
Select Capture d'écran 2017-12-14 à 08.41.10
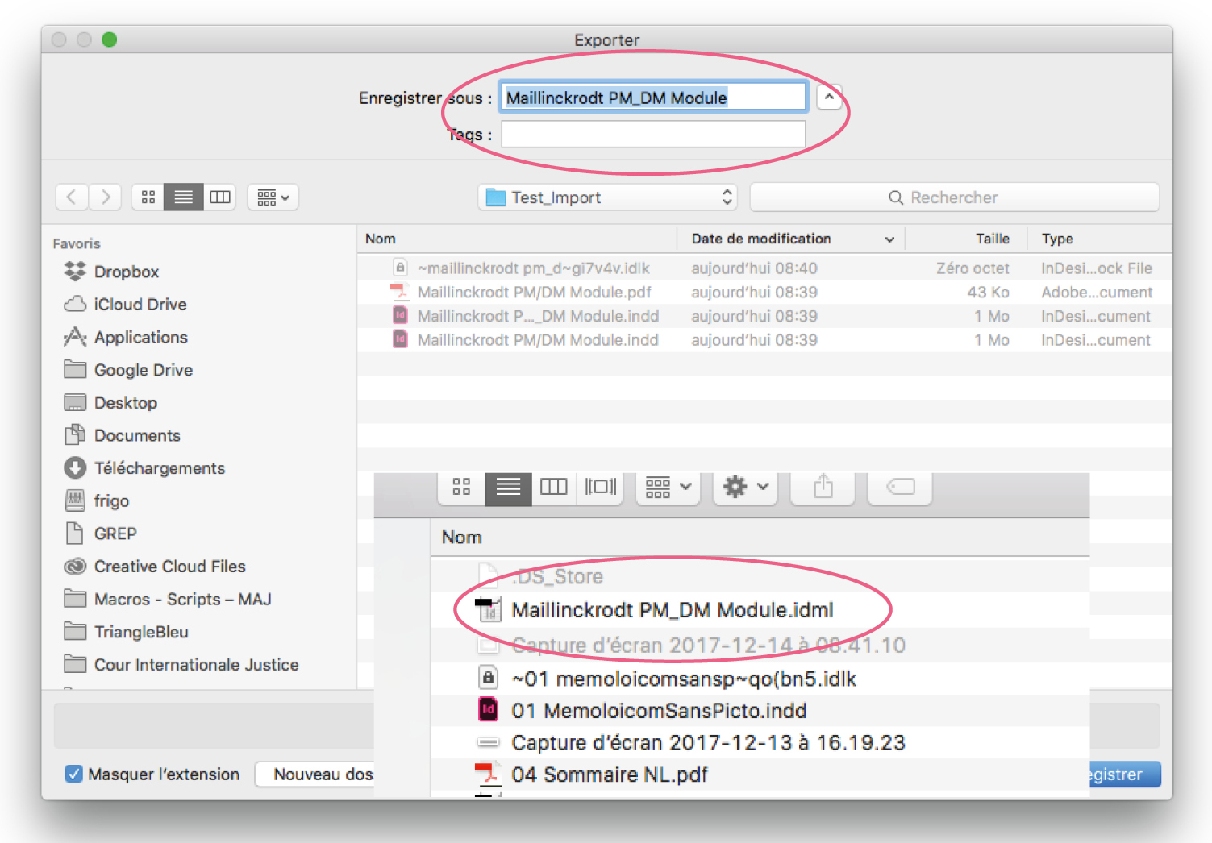click(760, 646)
